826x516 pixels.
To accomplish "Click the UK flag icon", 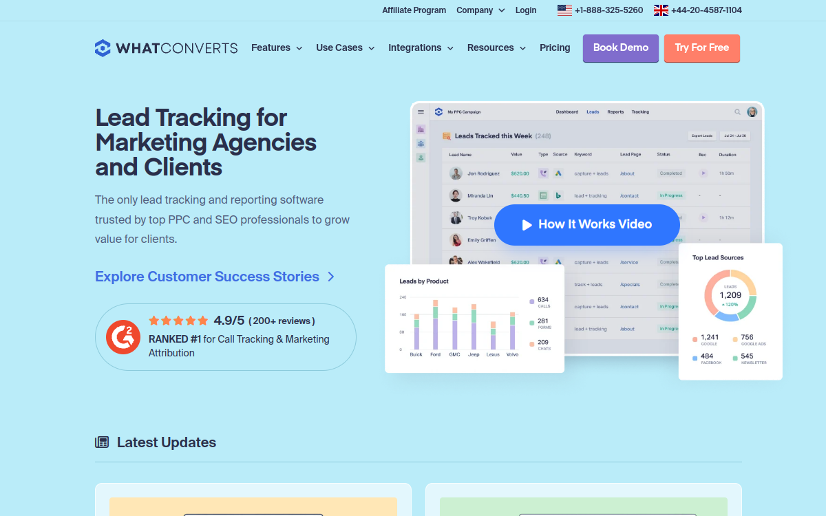I will click(661, 10).
